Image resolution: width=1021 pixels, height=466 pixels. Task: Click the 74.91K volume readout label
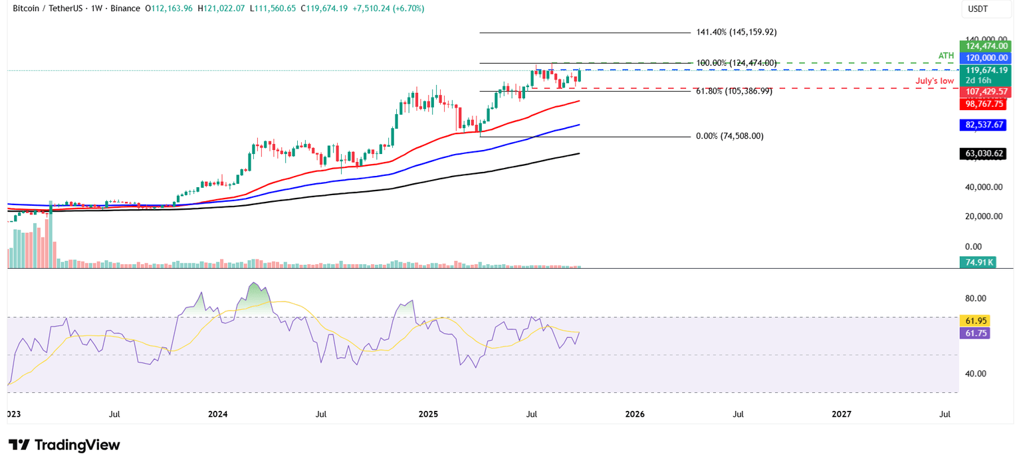coord(977,262)
